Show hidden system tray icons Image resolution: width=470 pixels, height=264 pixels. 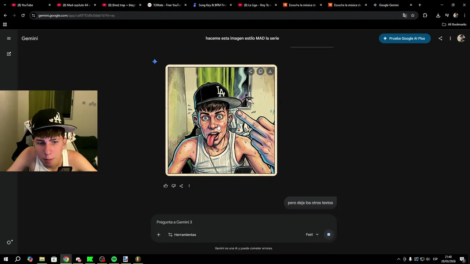(x=399, y=259)
